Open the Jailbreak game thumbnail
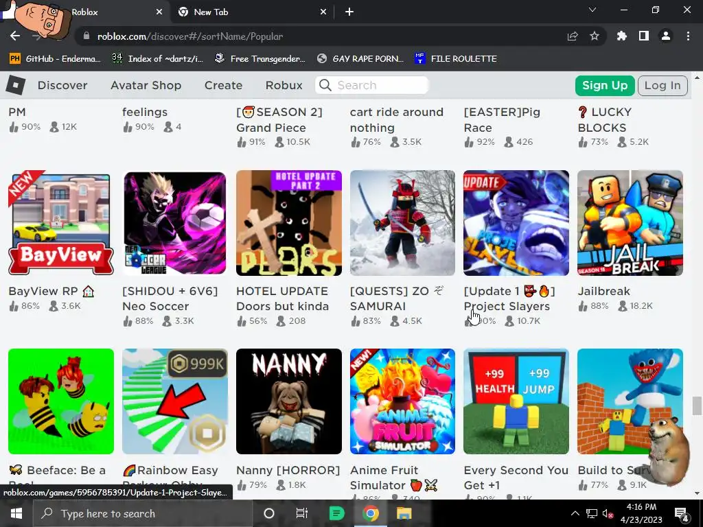 tap(630, 223)
